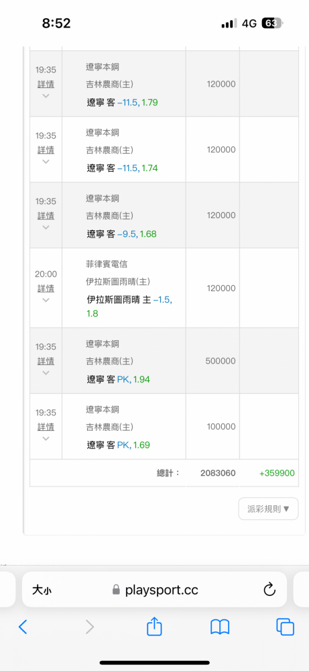Open 詳情 link for PK, 1.94 bet
This screenshot has height=671, width=309.
click(46, 361)
